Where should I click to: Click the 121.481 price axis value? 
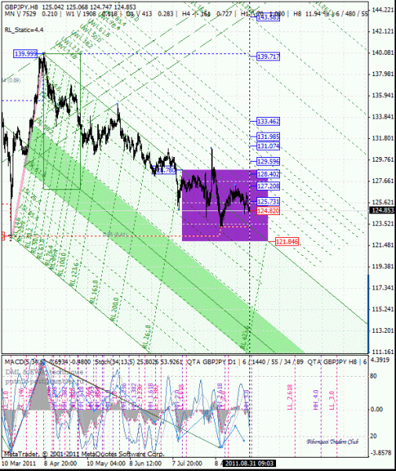click(383, 245)
